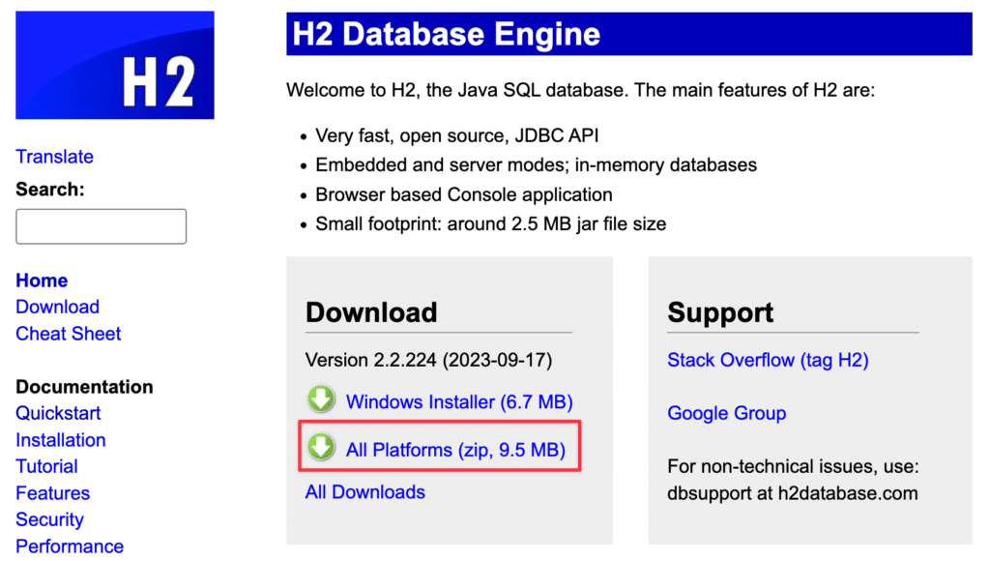990x561 pixels.
Task: View All Downloads
Action: 364,492
